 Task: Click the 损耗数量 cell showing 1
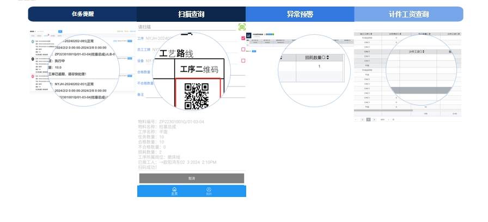319,66
